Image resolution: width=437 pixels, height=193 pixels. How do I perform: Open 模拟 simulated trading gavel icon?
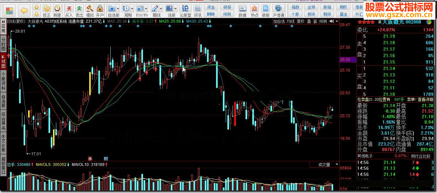click(x=90, y=11)
